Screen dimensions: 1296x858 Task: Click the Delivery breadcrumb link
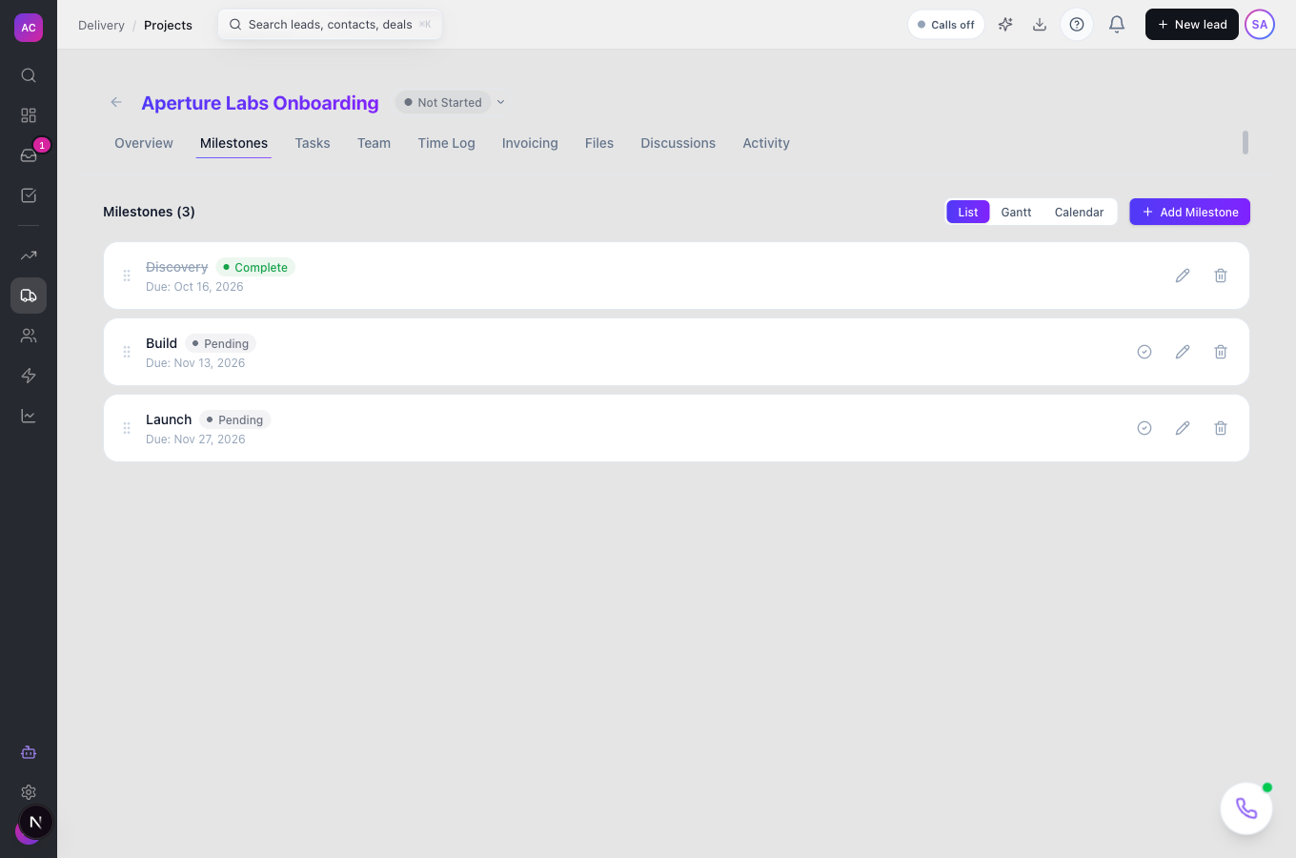tap(101, 25)
